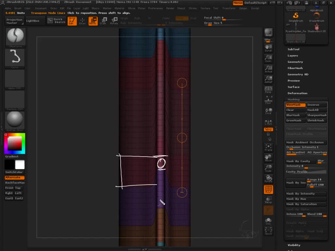Expand the Deformation section
Screen dimensions: 335x251
[x=297, y=93]
